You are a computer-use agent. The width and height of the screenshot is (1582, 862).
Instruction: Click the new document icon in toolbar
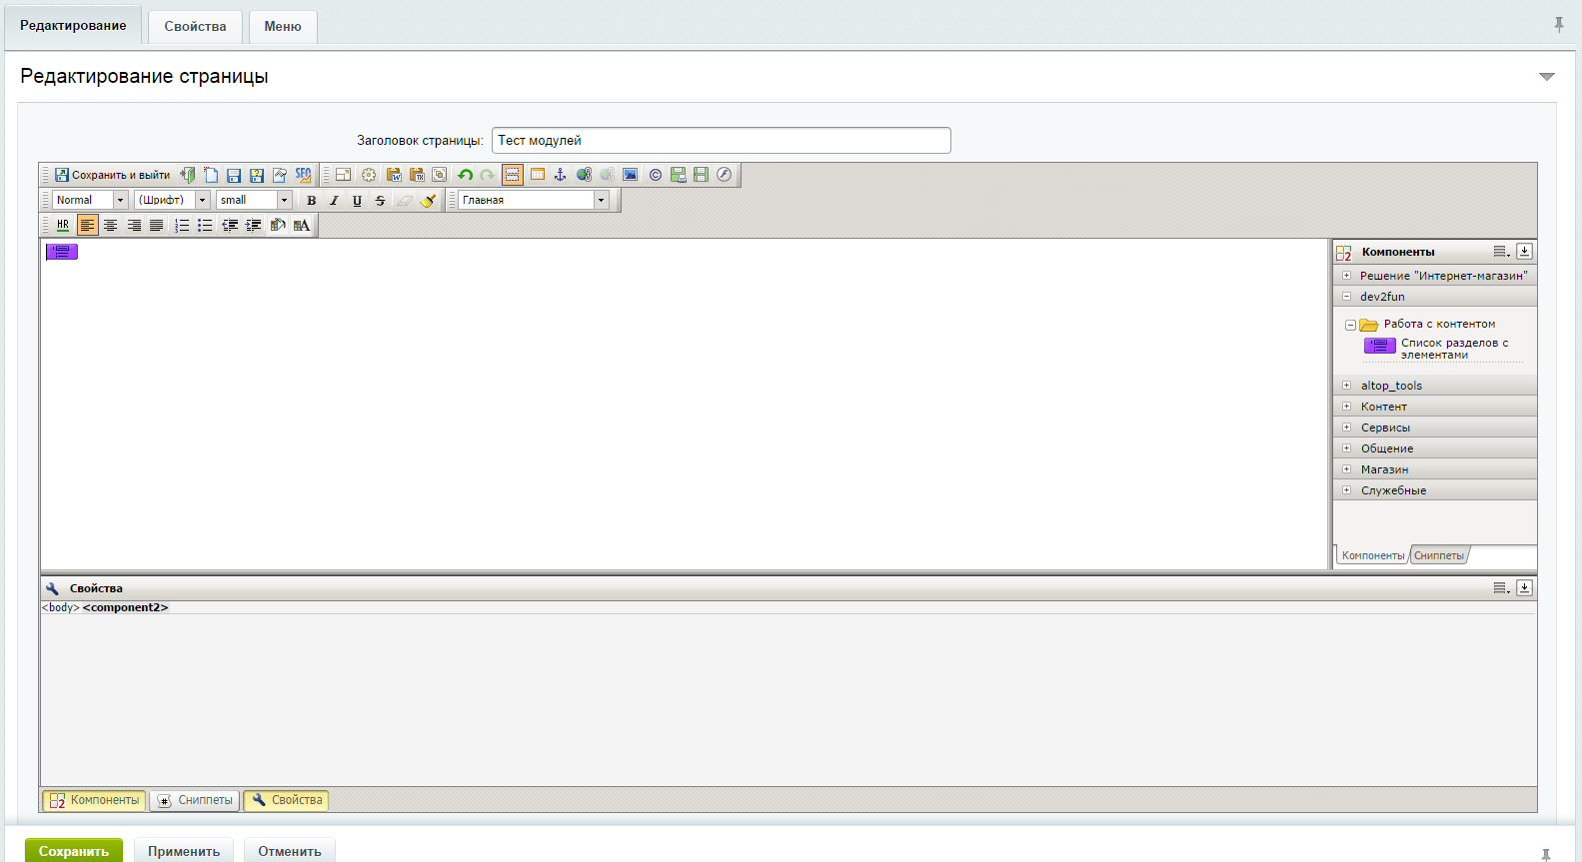[211, 175]
